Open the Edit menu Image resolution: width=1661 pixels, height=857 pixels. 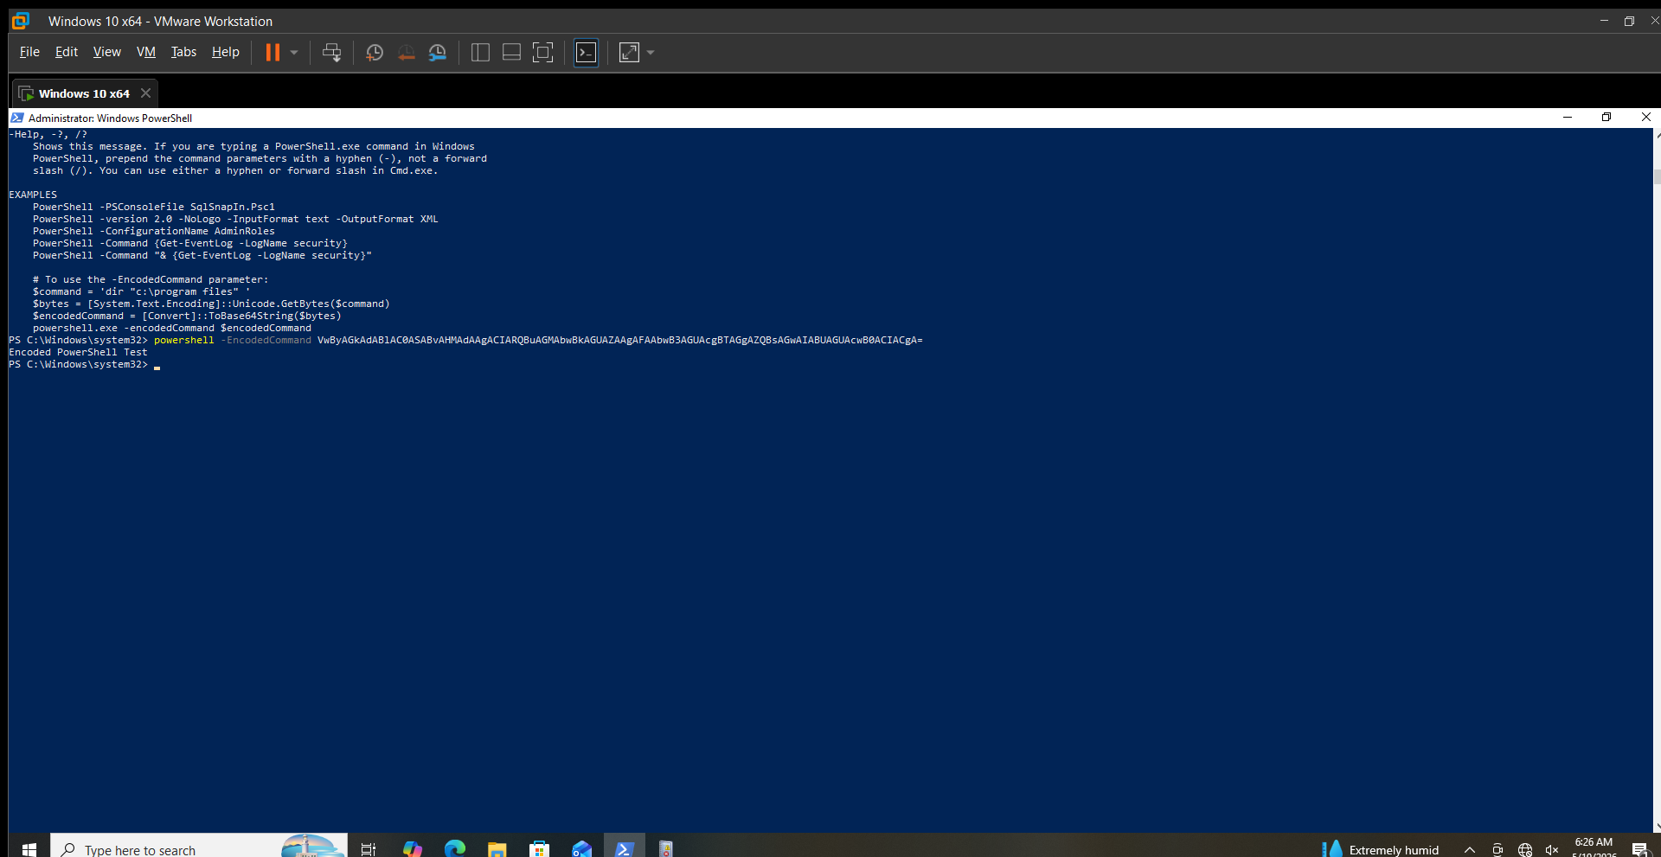click(67, 52)
